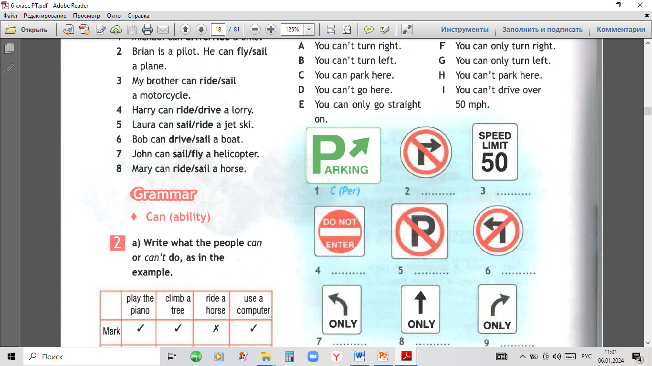Show hidden system tray icons

[523, 356]
